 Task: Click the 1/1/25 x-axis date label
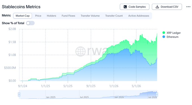[x=46, y=86]
